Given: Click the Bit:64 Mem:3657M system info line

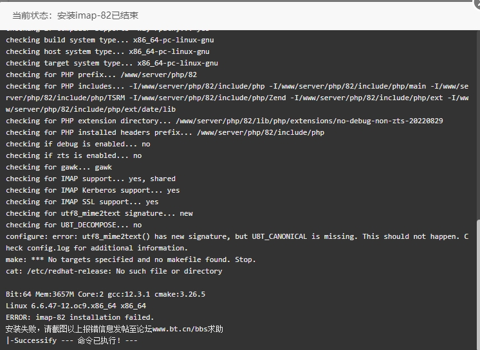Looking at the screenshot, I should (x=106, y=294).
